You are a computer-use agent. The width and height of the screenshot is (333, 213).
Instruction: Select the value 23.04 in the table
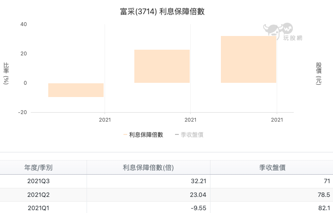(198, 195)
